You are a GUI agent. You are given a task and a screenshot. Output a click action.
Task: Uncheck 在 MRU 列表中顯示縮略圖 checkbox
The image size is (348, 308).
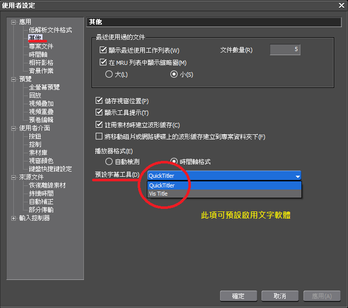(x=102, y=62)
